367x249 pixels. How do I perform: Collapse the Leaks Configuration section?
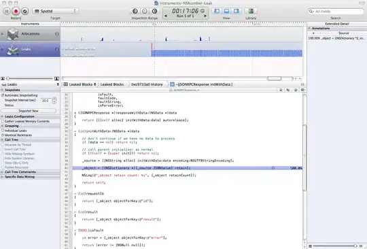pos(2,116)
